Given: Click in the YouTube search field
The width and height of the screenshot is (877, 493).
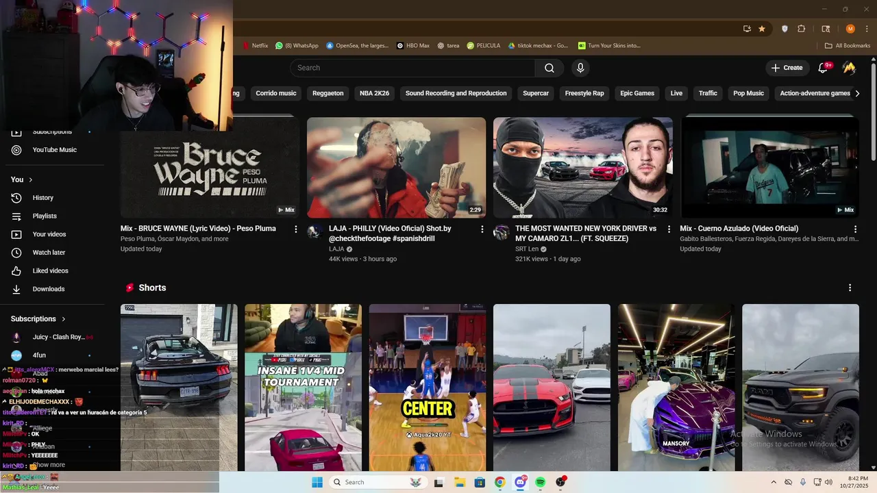Looking at the screenshot, I should click(x=412, y=68).
